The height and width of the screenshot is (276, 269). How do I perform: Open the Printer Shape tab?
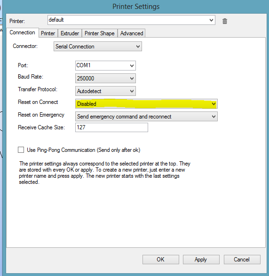(x=100, y=33)
